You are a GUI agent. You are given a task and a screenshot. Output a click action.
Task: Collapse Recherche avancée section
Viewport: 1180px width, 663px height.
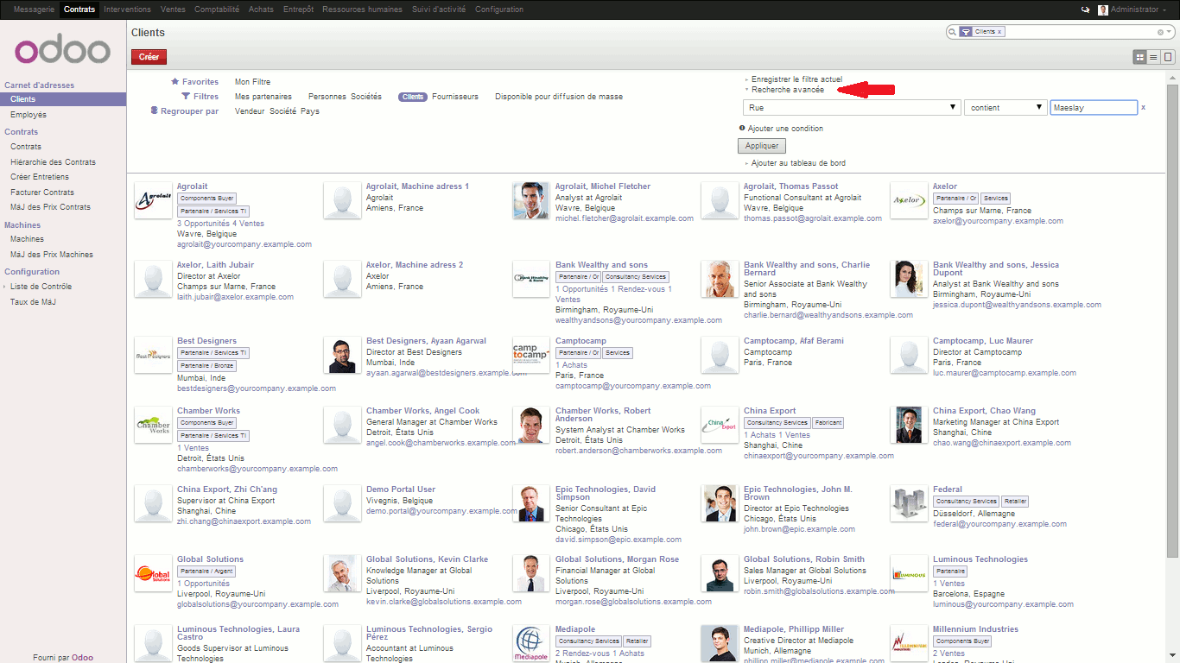[787, 90]
